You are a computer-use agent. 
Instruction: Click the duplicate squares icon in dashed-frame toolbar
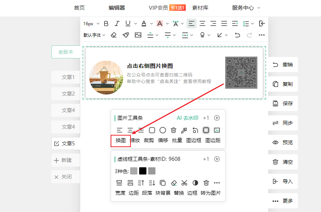[163, 183]
